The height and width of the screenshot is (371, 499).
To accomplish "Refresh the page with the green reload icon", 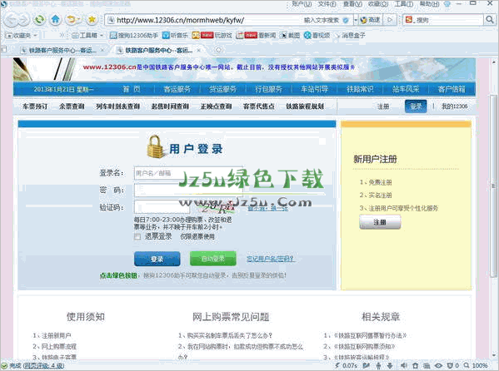I will point(40,20).
